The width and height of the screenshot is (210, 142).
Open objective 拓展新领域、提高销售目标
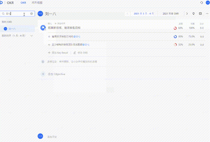coord(64,28)
